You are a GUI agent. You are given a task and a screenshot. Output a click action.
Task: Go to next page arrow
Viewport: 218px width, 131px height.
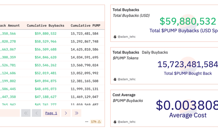(66, 113)
